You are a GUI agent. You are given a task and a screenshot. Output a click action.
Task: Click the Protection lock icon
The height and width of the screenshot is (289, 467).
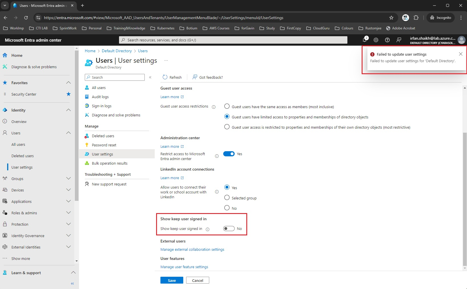5,224
